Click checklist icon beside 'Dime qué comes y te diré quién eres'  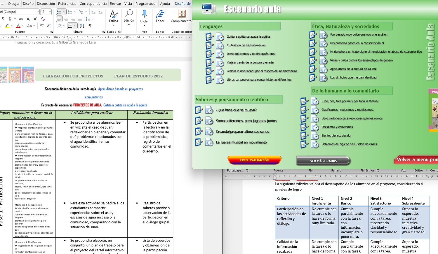coord(209,54)
